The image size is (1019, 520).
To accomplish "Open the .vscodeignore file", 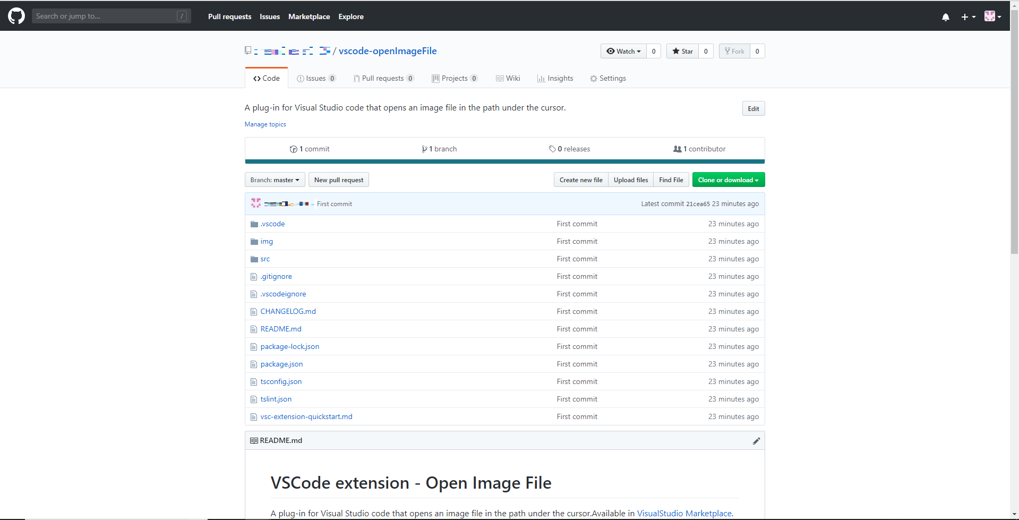I will click(283, 294).
